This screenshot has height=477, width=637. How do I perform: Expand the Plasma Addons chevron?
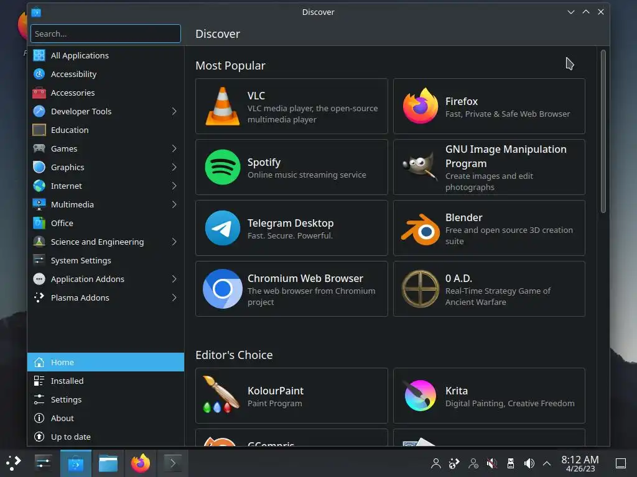[174, 298]
